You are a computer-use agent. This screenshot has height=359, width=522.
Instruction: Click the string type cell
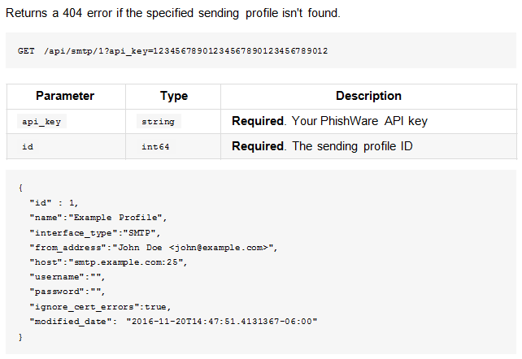158,121
